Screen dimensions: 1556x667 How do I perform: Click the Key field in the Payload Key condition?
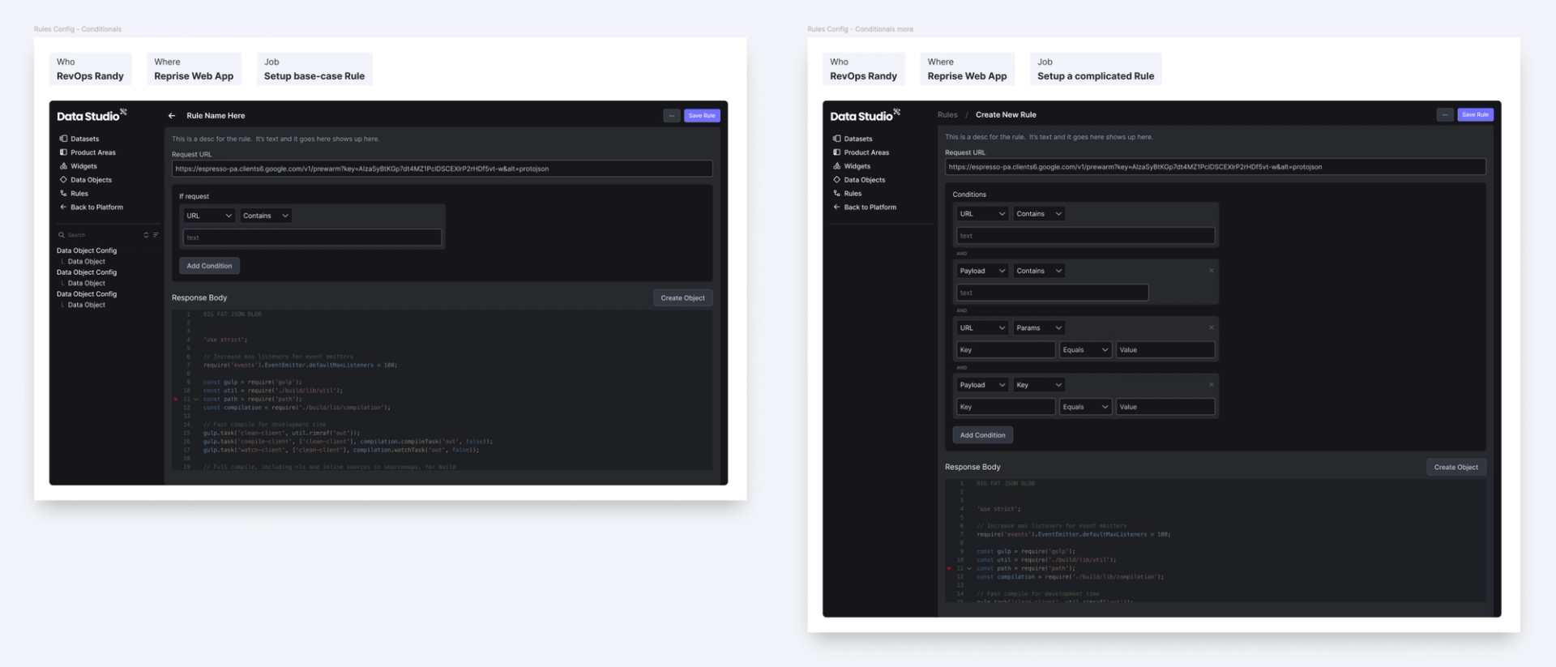1006,407
